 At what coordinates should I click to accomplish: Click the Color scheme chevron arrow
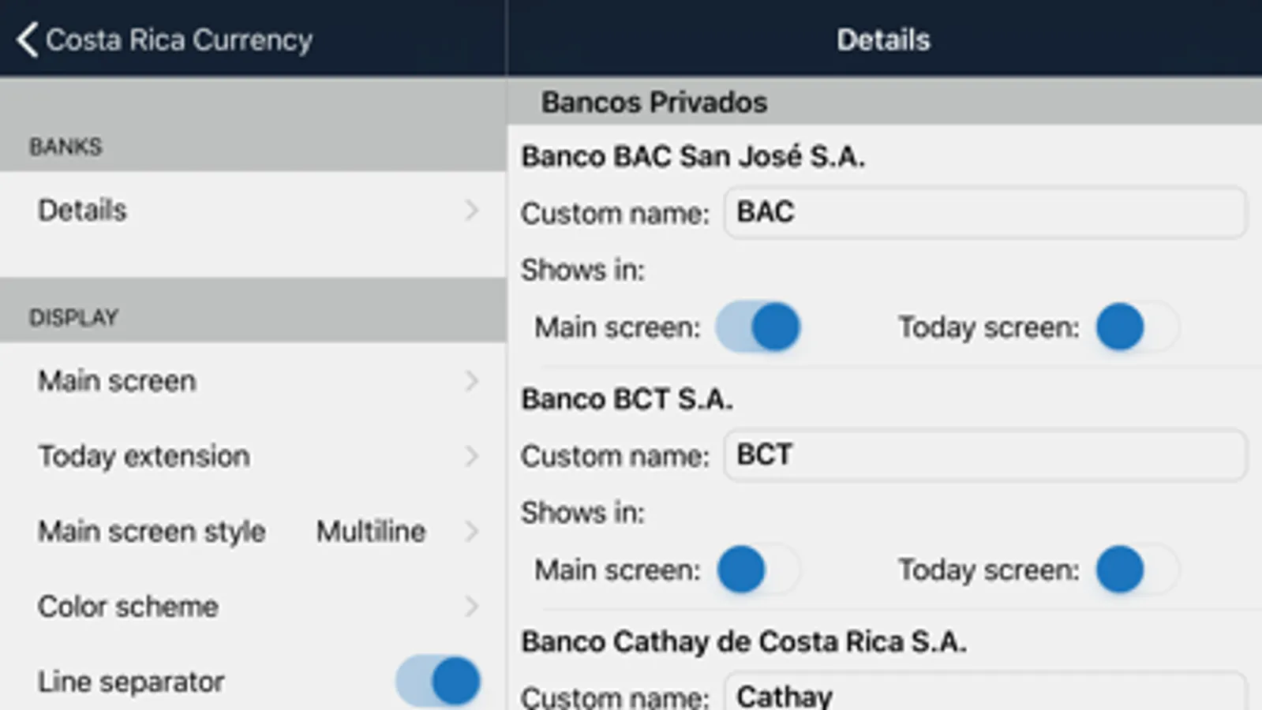(471, 606)
